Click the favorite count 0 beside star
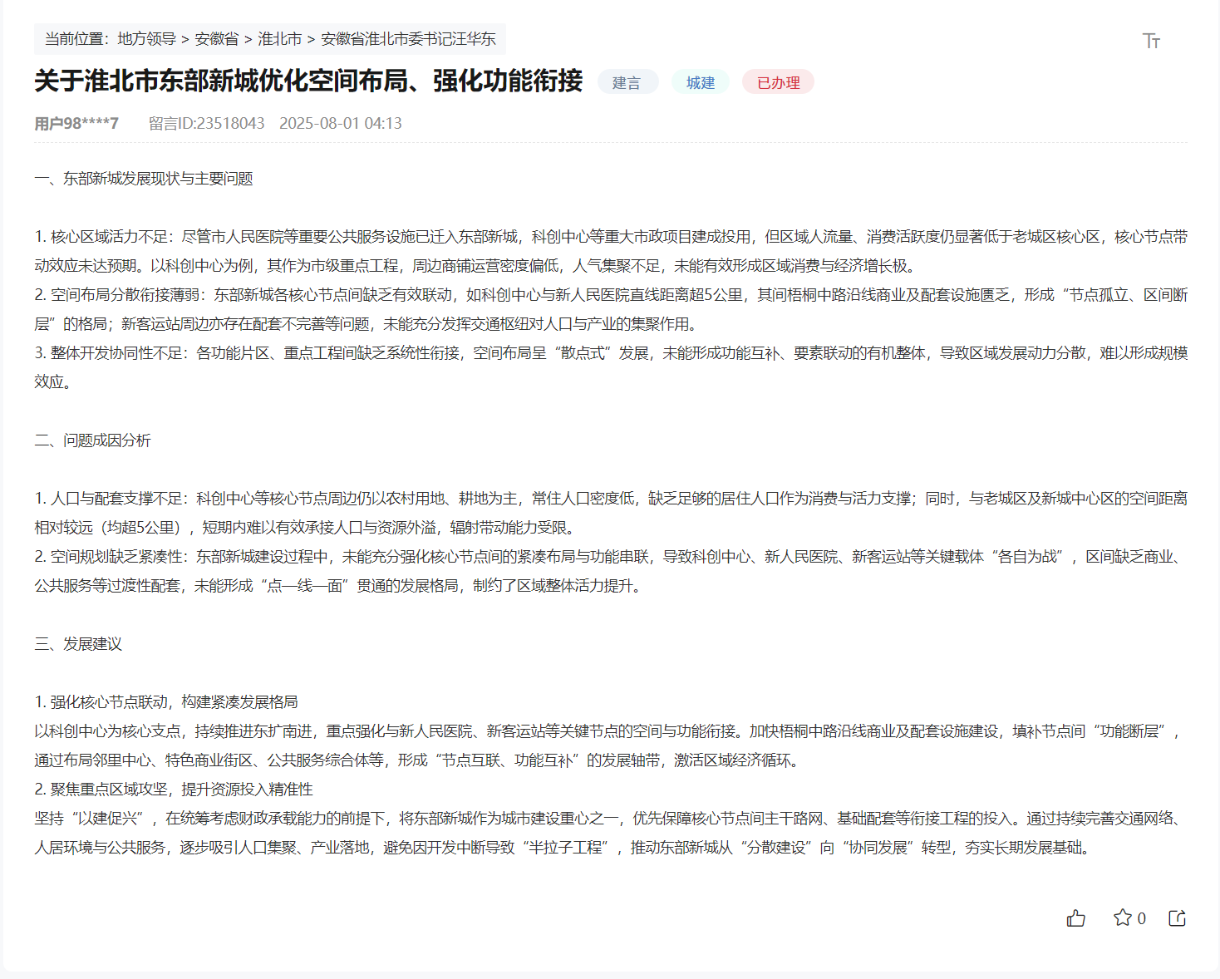Image resolution: width=1220 pixels, height=979 pixels. [x=1141, y=918]
